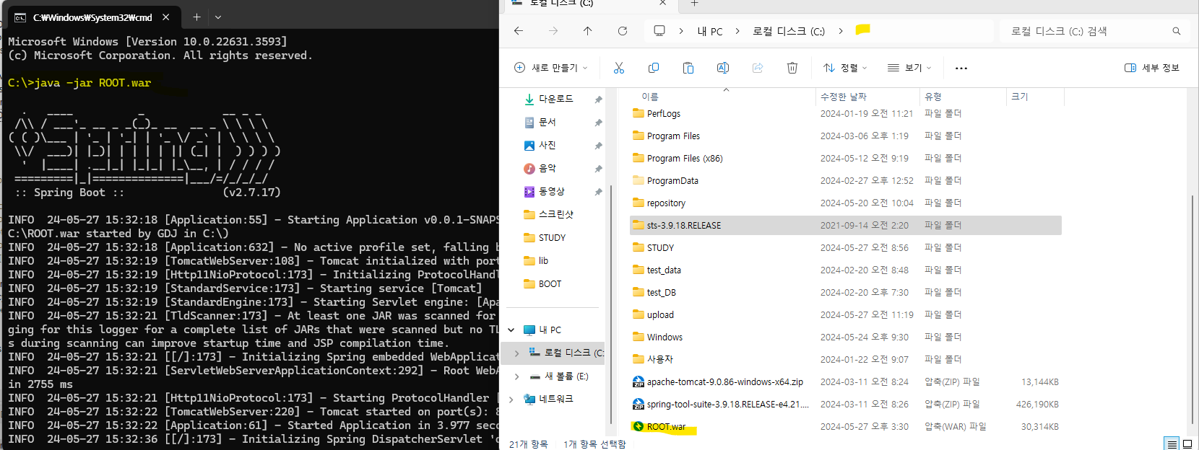Refresh the File Explorer folder view
The width and height of the screenshot is (1199, 450).
point(623,31)
